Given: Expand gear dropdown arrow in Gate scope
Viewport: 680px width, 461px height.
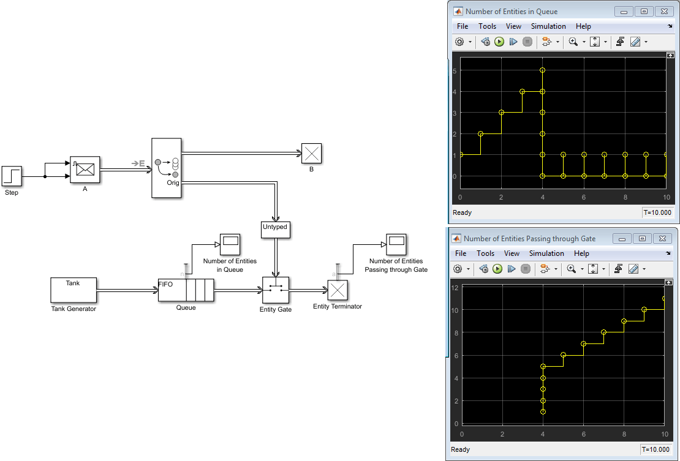Looking at the screenshot, I should 469,269.
